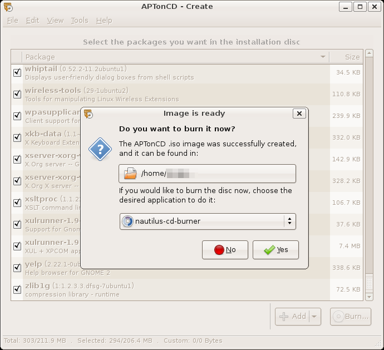The width and height of the screenshot is (384, 350).
Task: Click the scrollbar up arrow
Action: pos(369,53)
